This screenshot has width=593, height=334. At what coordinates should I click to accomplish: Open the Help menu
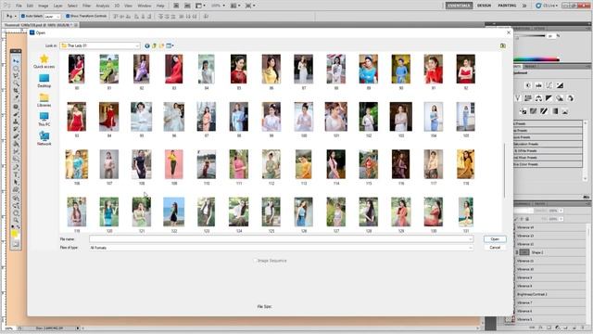click(160, 6)
